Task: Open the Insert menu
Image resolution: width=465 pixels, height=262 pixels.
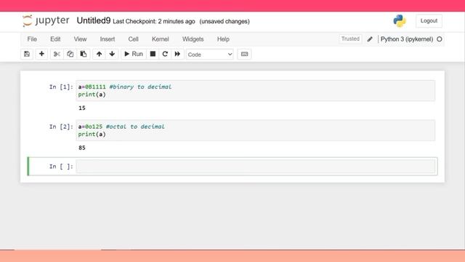Action: (x=108, y=39)
